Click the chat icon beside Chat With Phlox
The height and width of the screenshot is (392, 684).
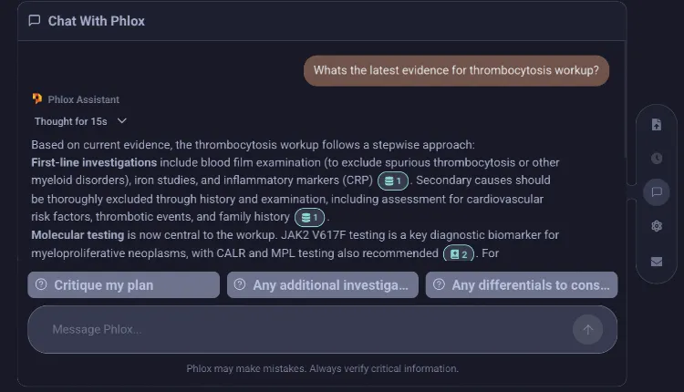(x=35, y=20)
